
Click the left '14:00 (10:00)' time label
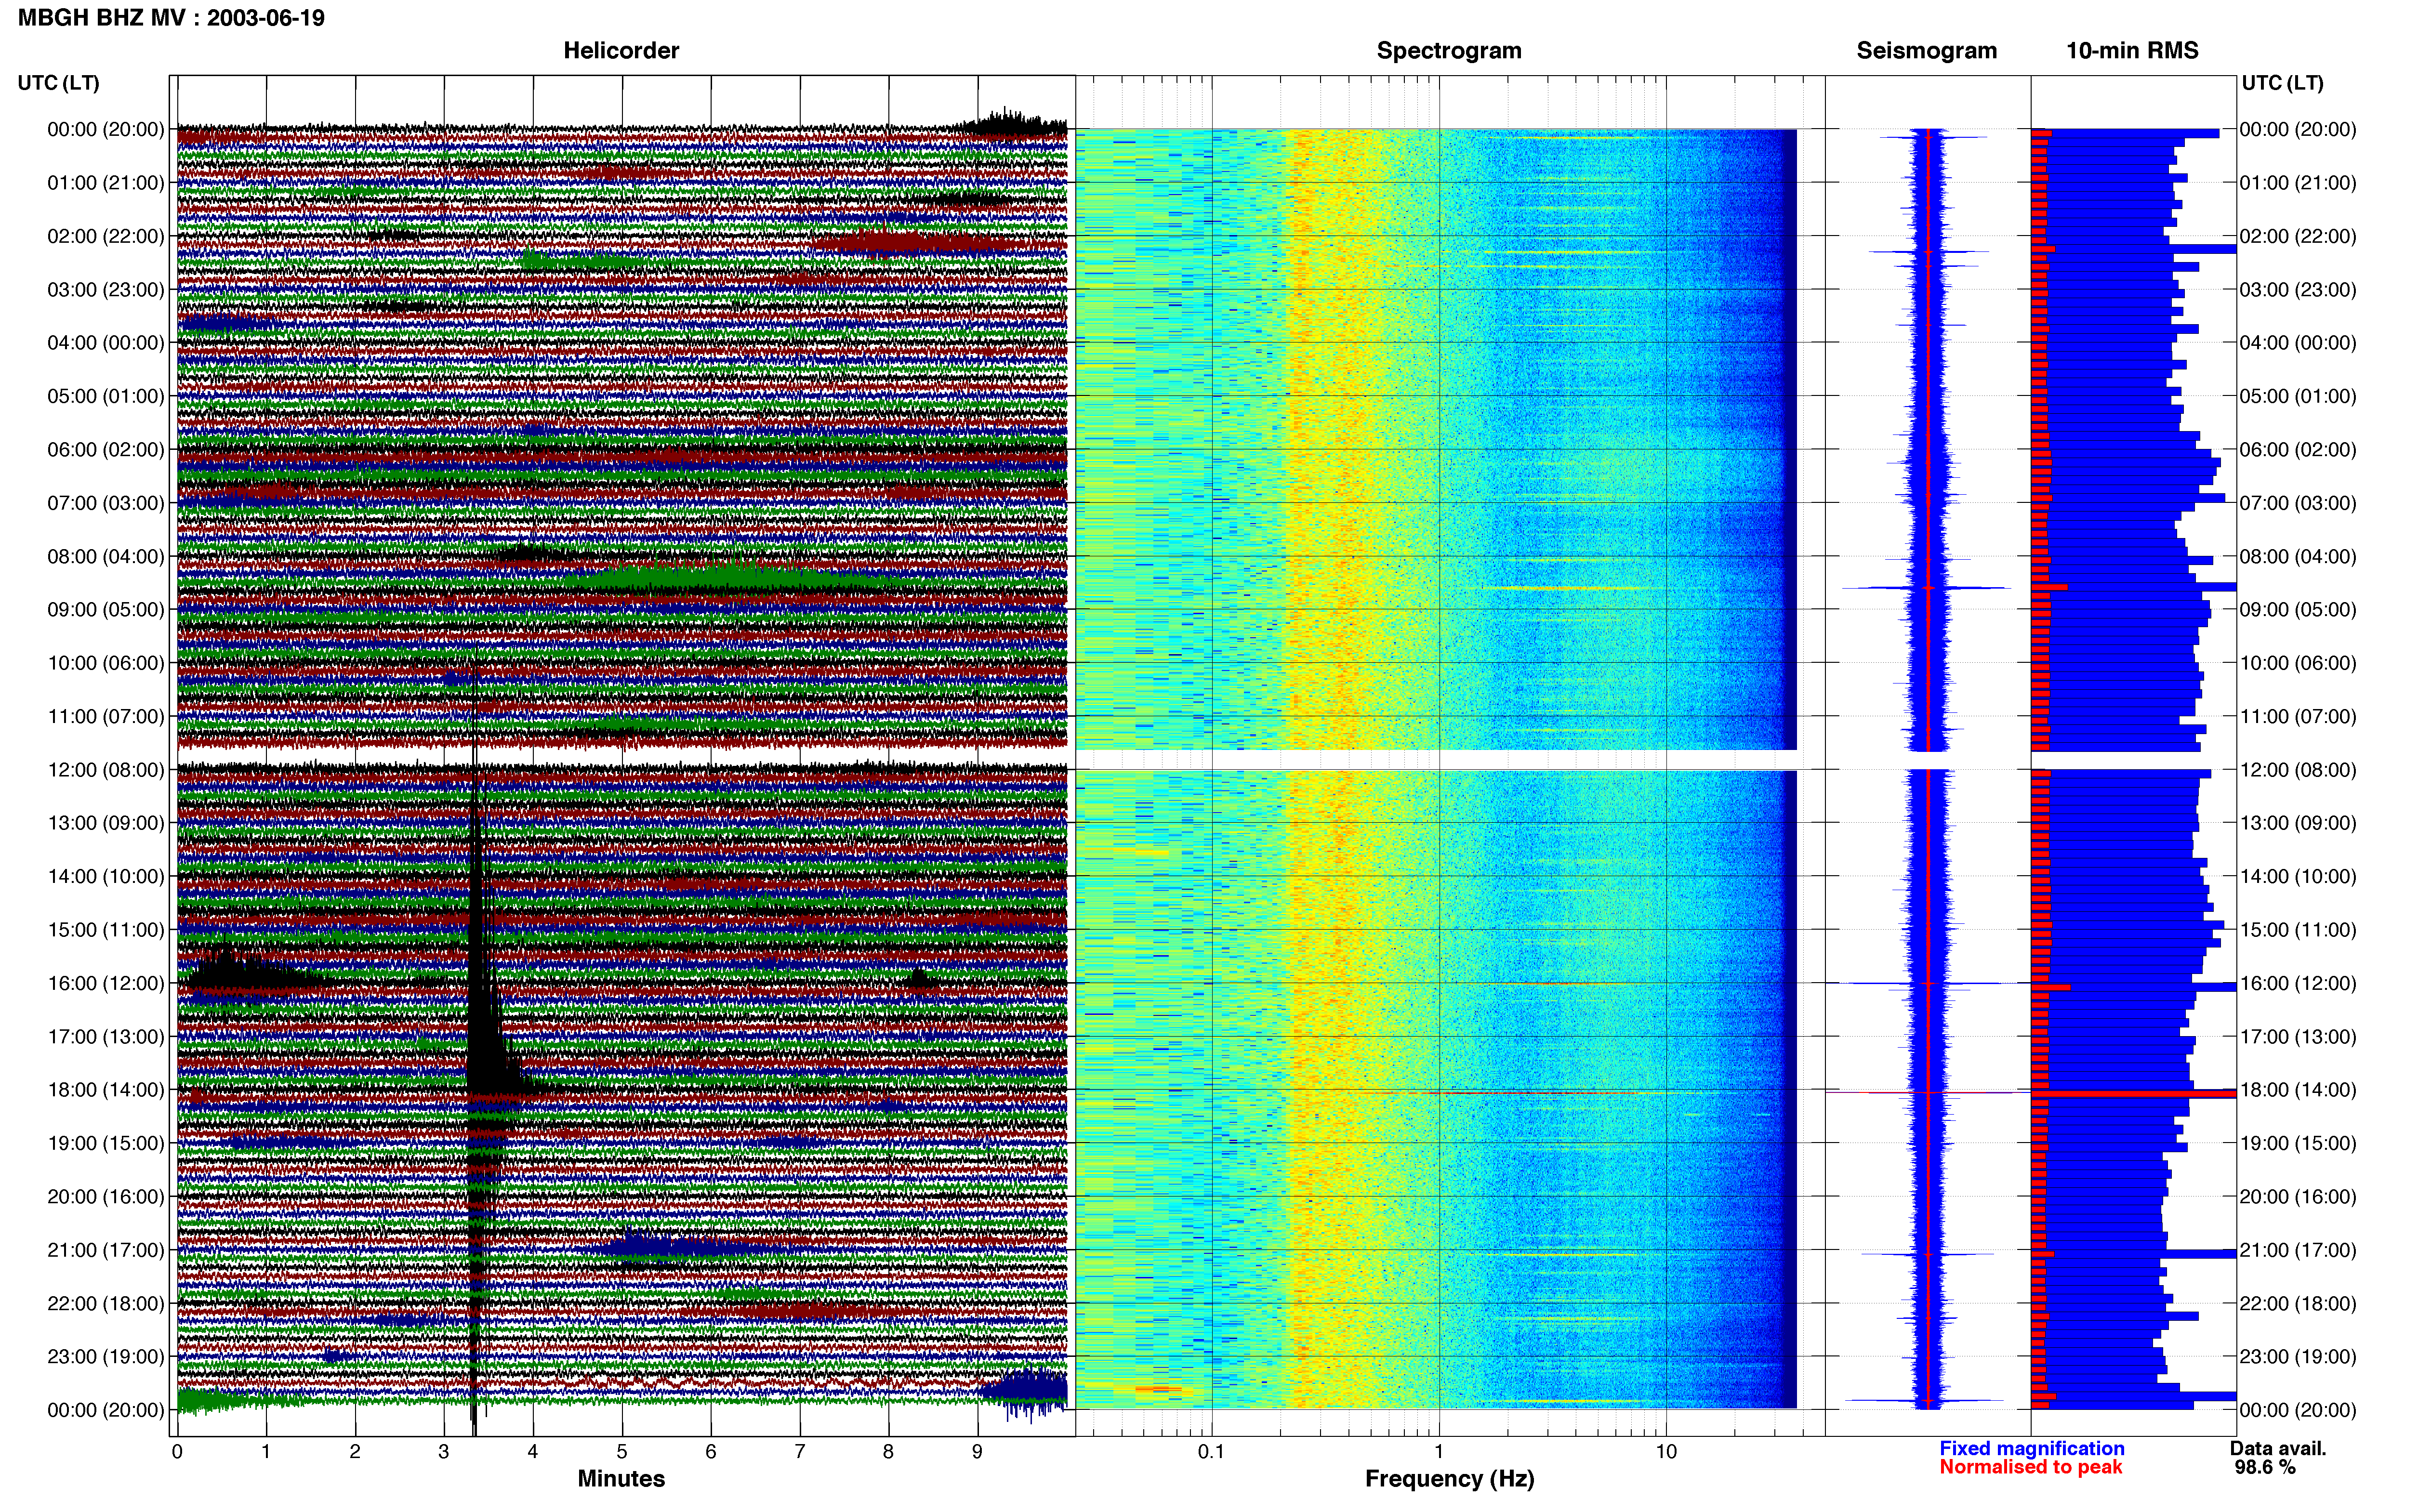pyautogui.click(x=106, y=877)
